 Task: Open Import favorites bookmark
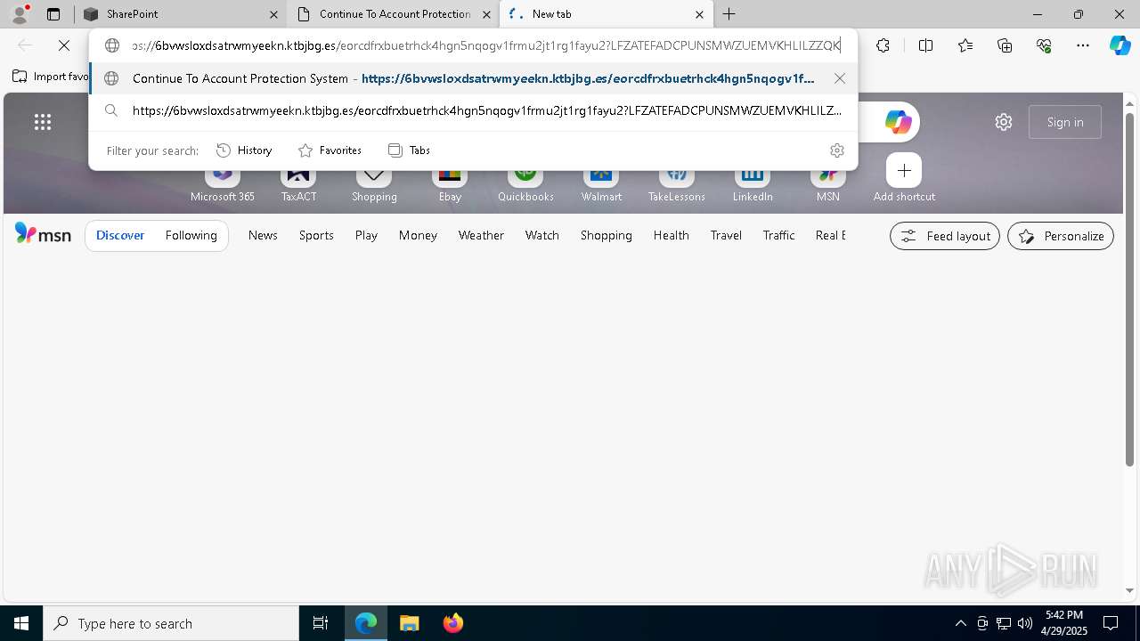pyautogui.click(x=51, y=77)
